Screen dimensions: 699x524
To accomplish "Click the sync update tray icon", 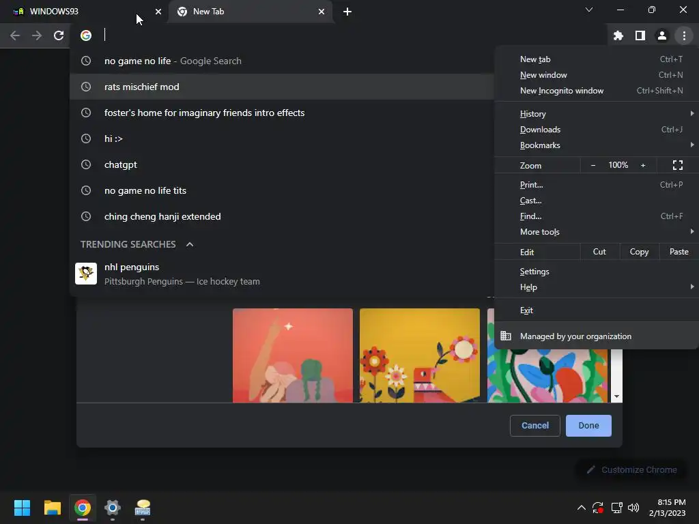I will (598, 508).
